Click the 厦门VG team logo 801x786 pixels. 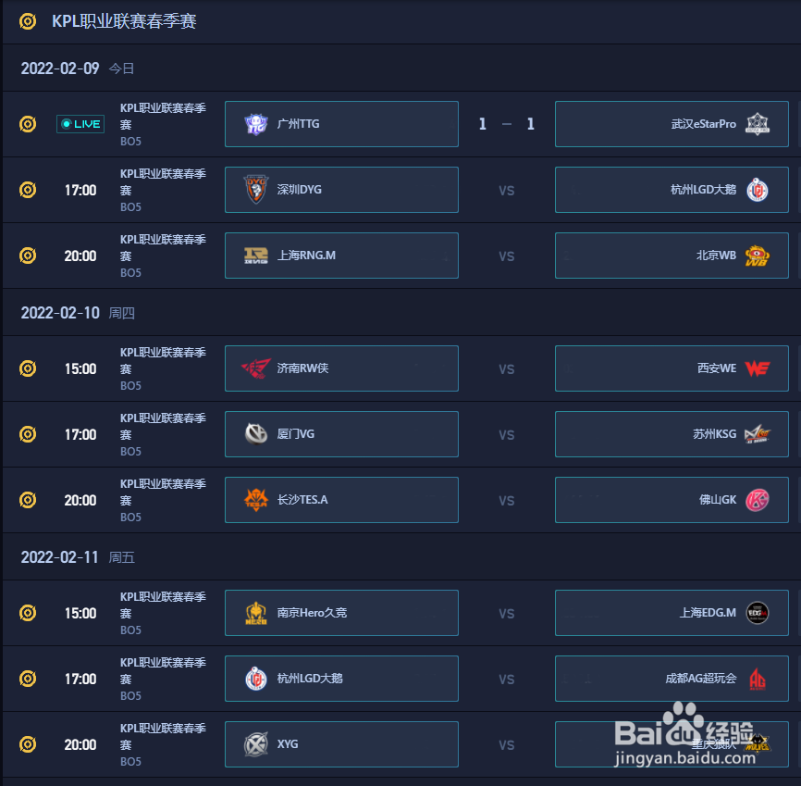pyautogui.click(x=256, y=433)
